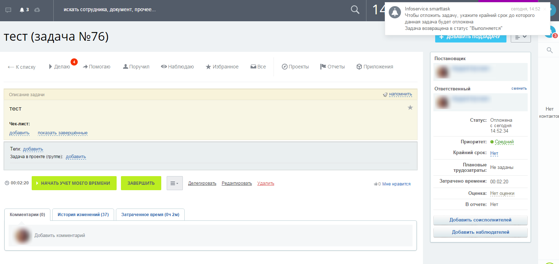This screenshot has height=264, width=559.
Task: Open the Проекты section
Action: pyautogui.click(x=295, y=67)
